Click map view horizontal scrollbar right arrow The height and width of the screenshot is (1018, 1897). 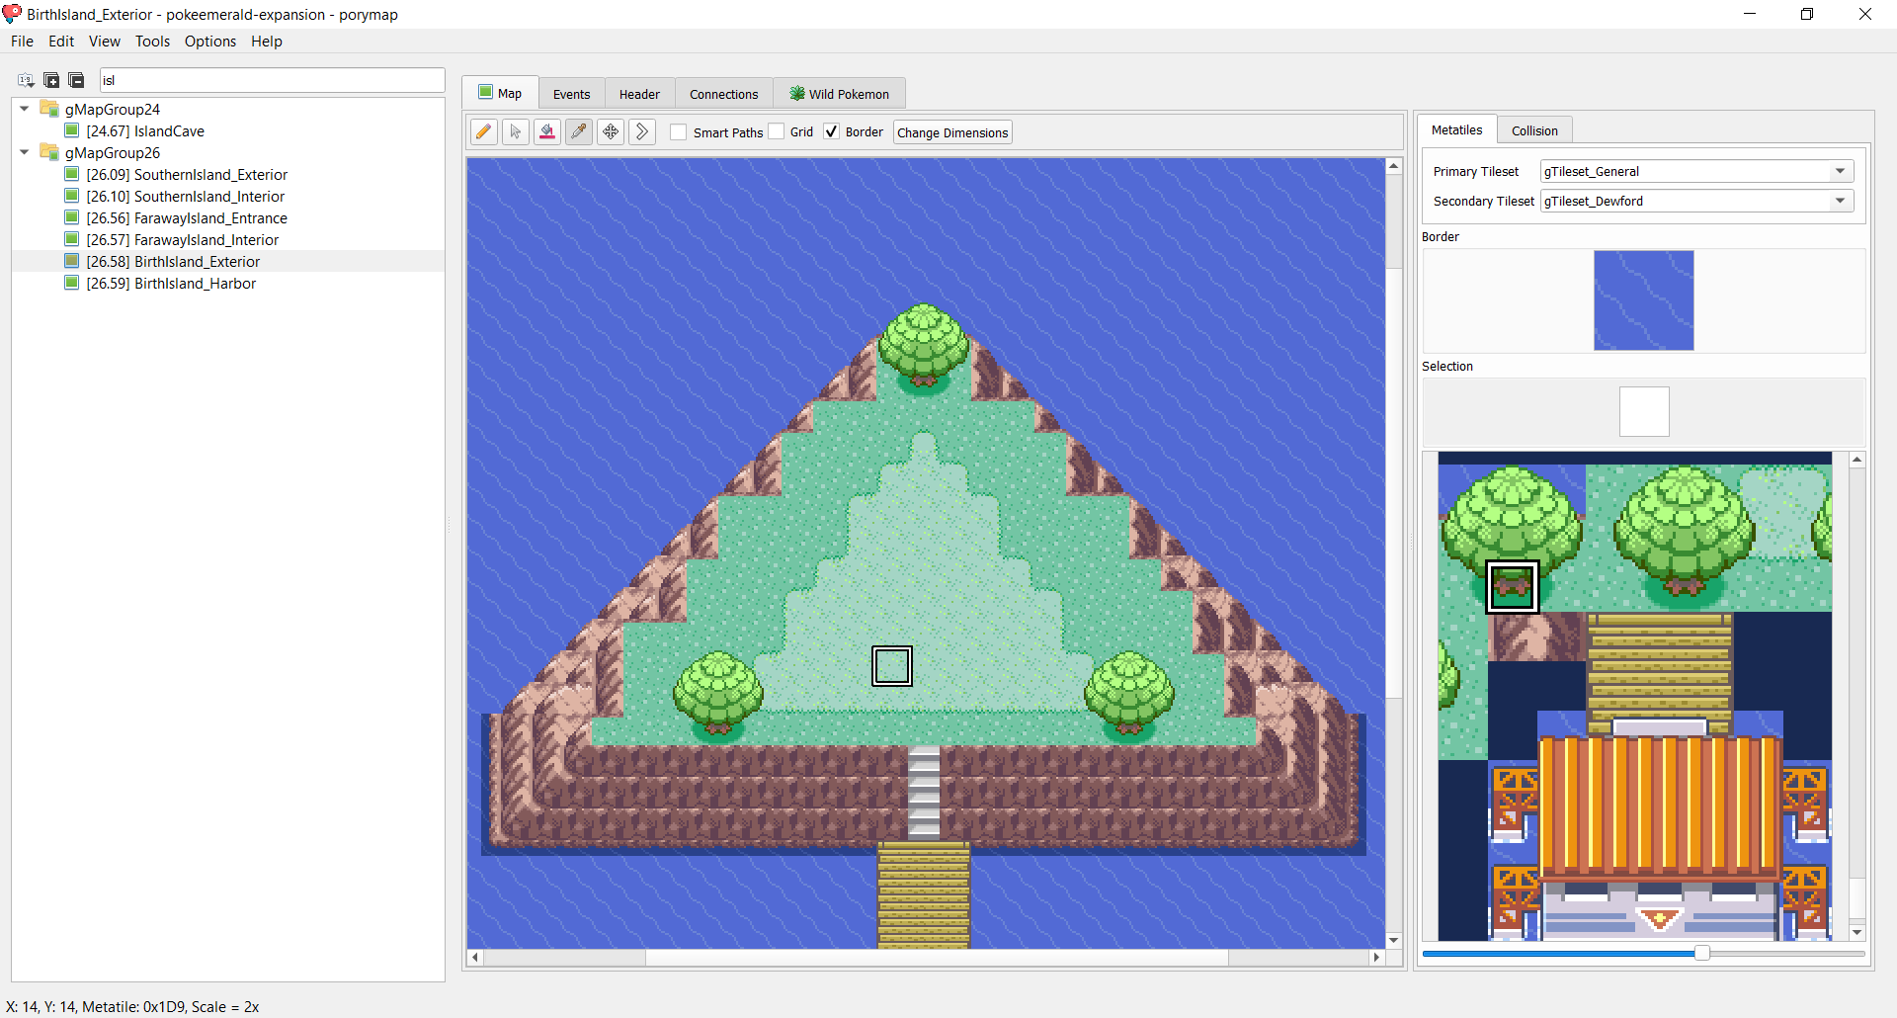pos(1376,957)
